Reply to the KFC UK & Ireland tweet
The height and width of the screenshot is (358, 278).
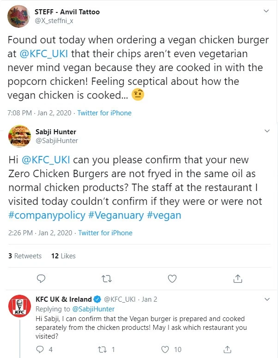click(x=41, y=349)
